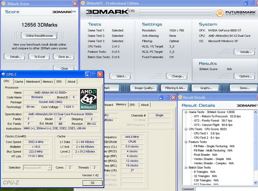
Task: Click the Futuremark Corporation logo
Action: [x=236, y=13]
